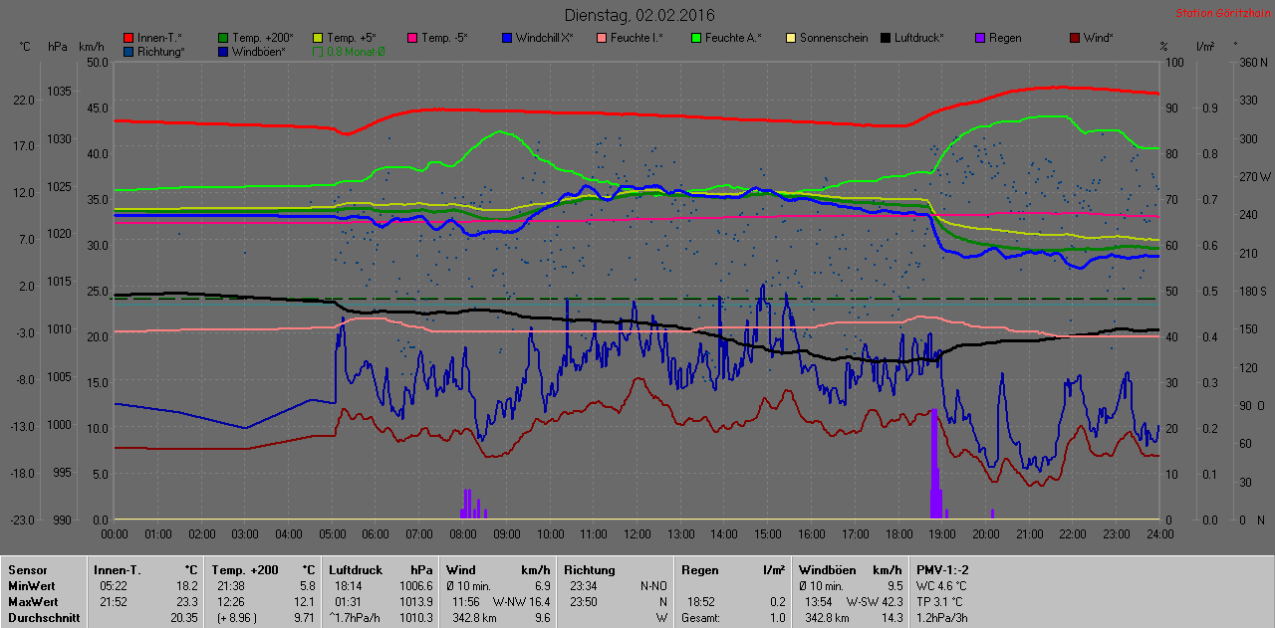
Task: Click the 'Windböen' table column header
Action: (826, 570)
